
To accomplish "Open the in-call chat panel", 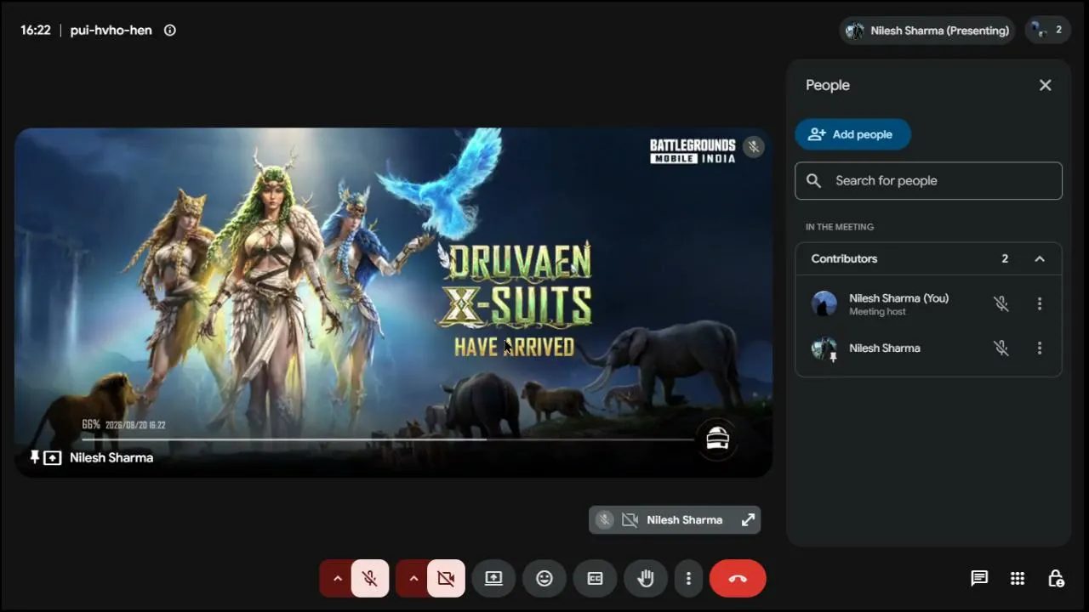I will 979,579.
